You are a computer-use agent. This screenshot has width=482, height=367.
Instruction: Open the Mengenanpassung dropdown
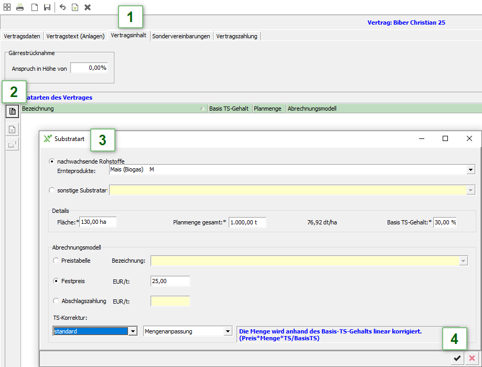(228, 331)
